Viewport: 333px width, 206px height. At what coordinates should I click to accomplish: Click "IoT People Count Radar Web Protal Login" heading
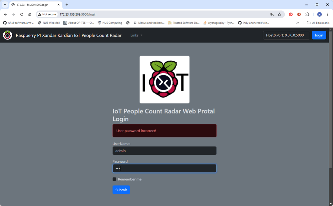point(164,115)
